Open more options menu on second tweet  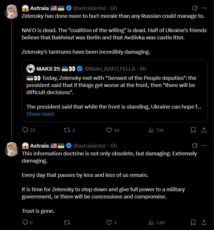204,146
